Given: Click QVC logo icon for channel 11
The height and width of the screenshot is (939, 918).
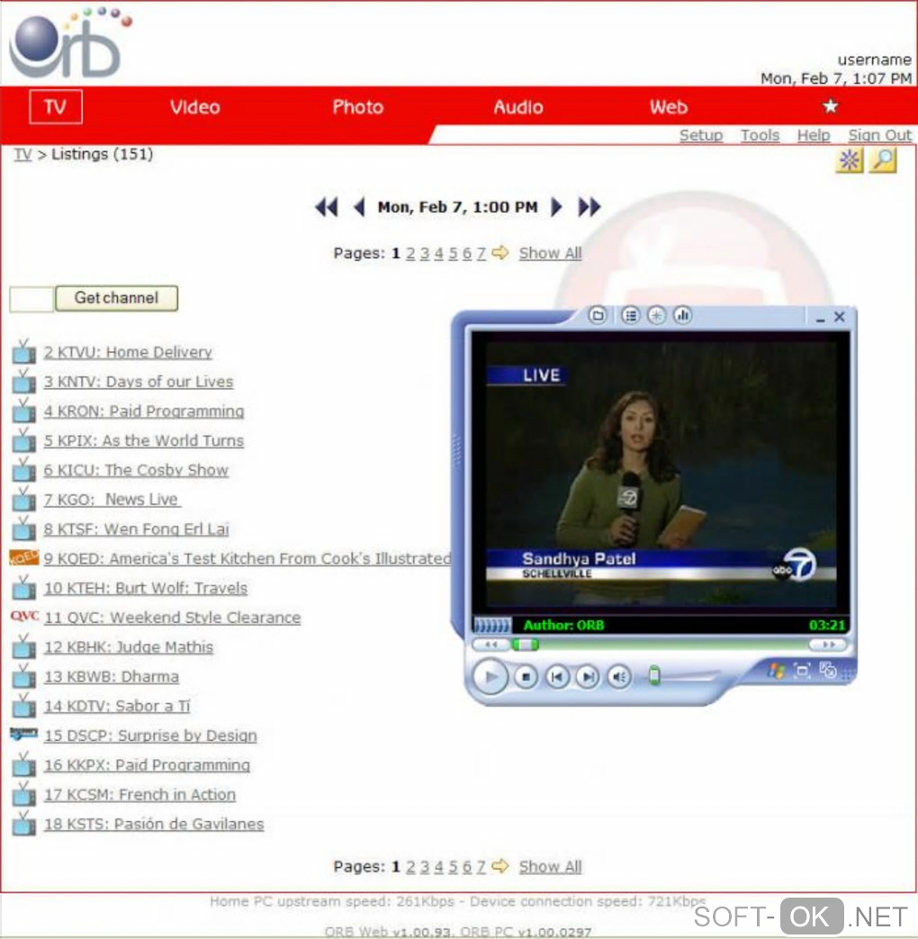Looking at the screenshot, I should tap(24, 616).
